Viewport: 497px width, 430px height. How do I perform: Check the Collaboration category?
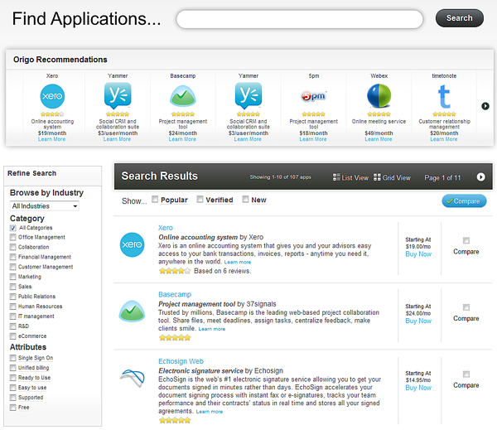click(x=12, y=247)
